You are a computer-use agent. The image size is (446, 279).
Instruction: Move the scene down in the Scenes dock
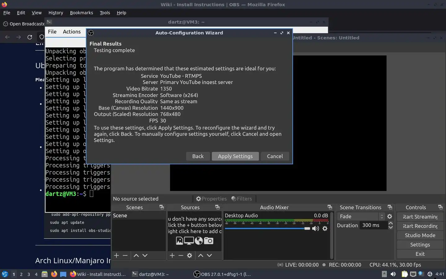(145, 255)
